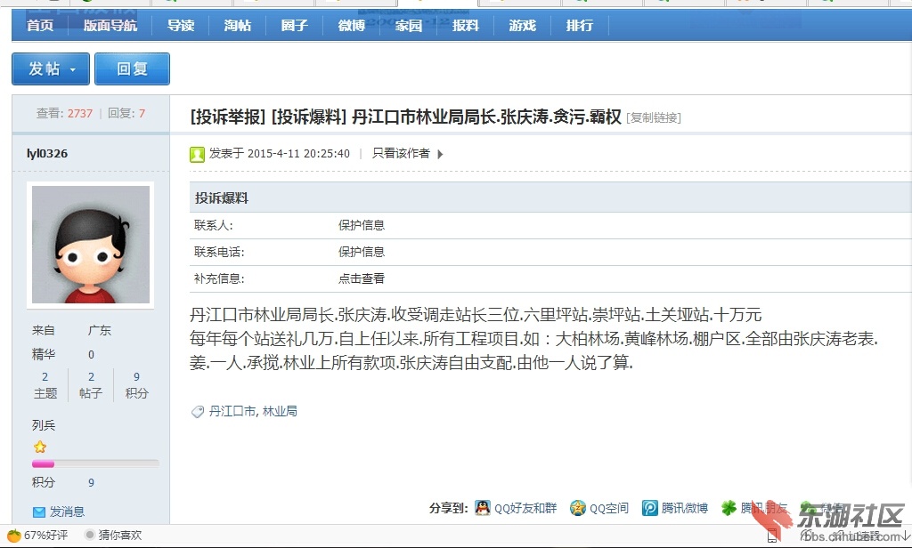The image size is (912, 548).
Task: Go to the 导读 section
Action: tap(181, 26)
